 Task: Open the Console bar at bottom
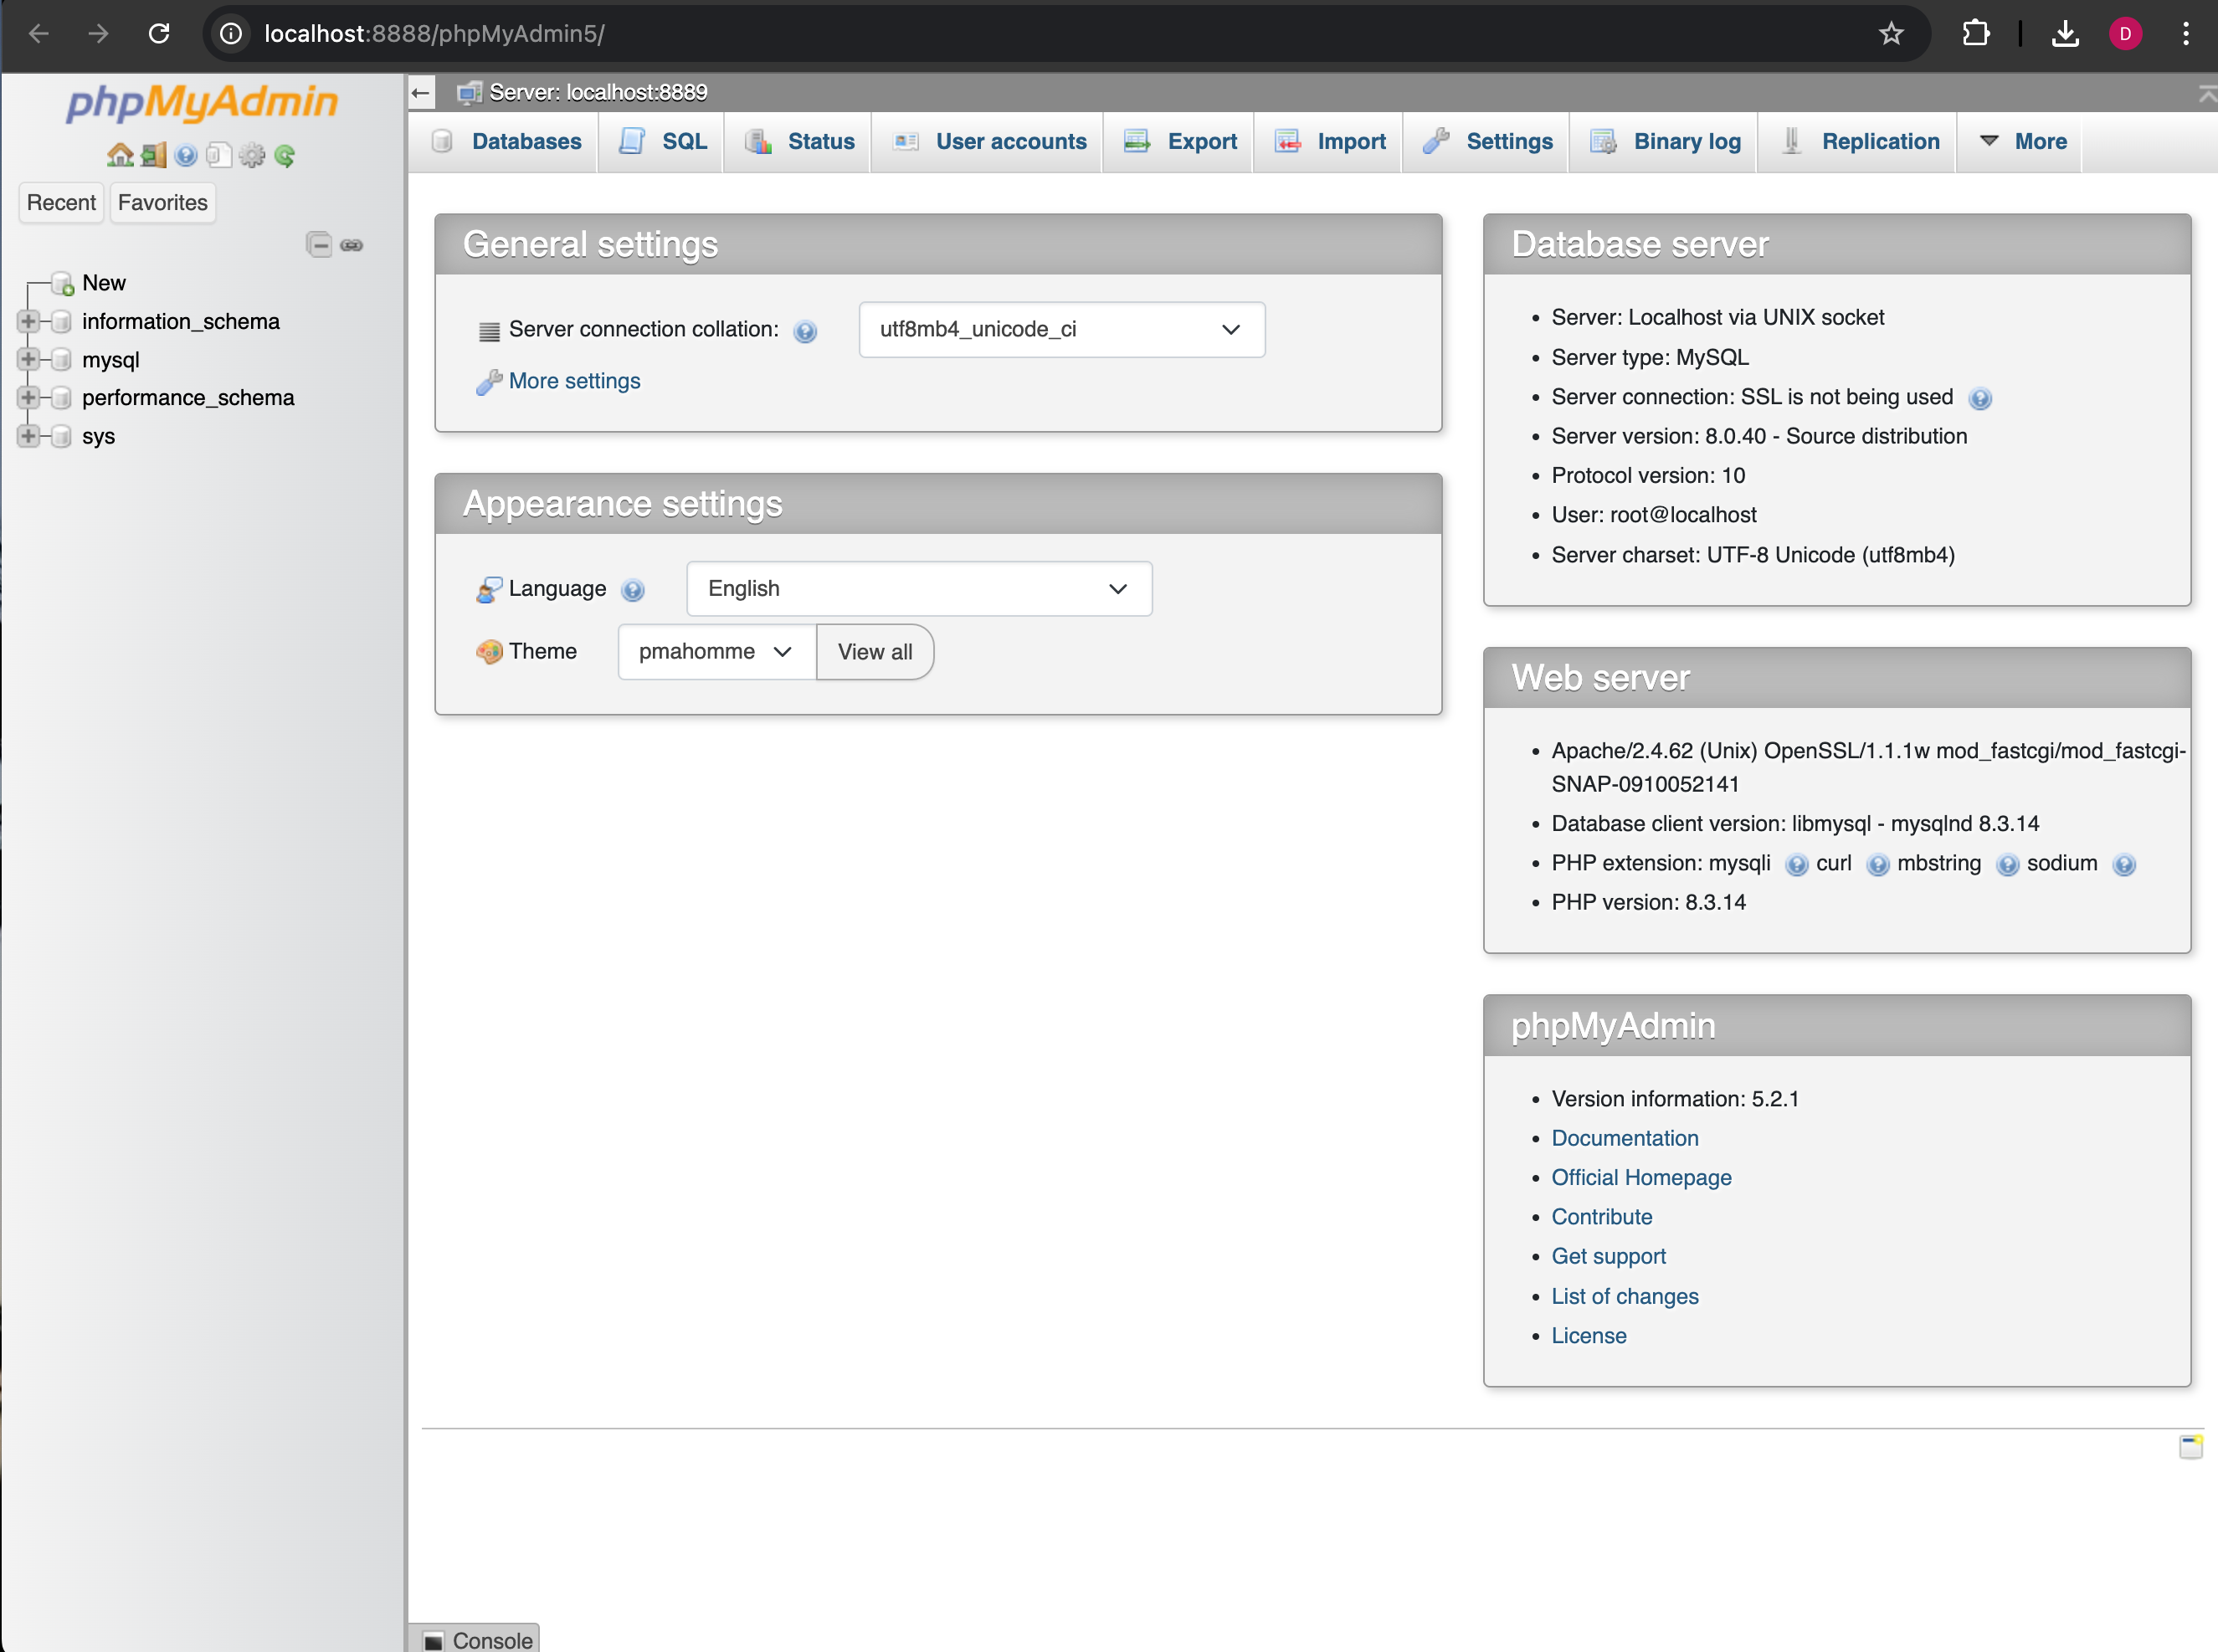point(478,1640)
